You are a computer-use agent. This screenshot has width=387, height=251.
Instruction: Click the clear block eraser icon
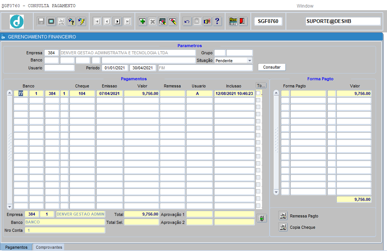[x=173, y=21]
